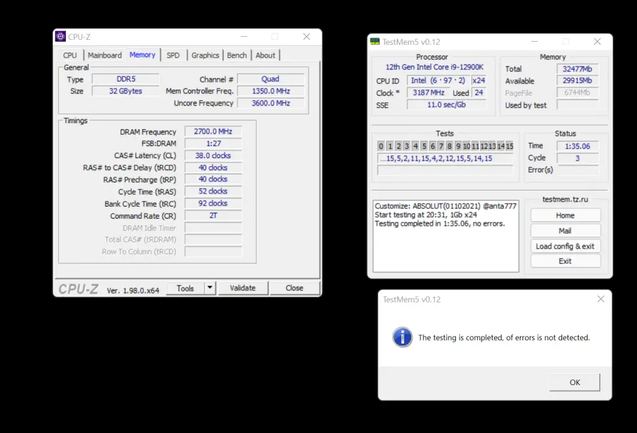Viewport: 637px width, 433px height.
Task: Click the processor name 12th Gen Intel Core i9-12900K
Action: pyautogui.click(x=434, y=67)
